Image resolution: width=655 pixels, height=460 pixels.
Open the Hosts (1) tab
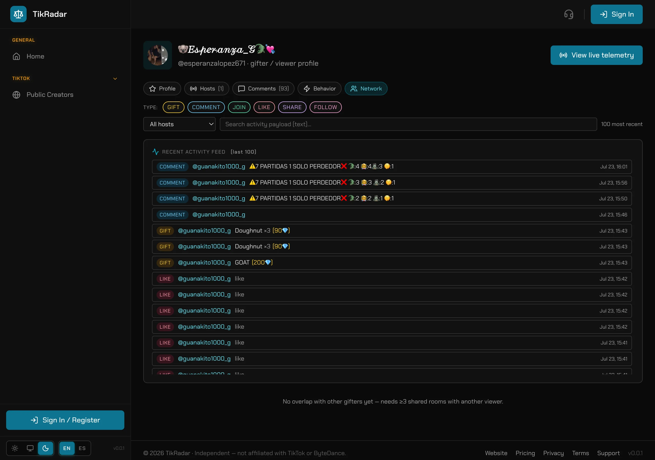pos(206,89)
